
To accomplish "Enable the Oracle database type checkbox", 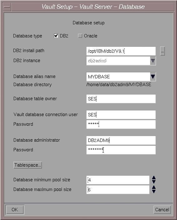I will [x=80, y=36].
